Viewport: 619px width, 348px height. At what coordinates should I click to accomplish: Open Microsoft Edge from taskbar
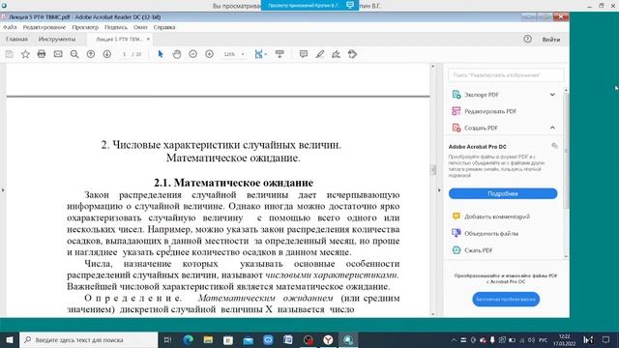click(x=189, y=339)
